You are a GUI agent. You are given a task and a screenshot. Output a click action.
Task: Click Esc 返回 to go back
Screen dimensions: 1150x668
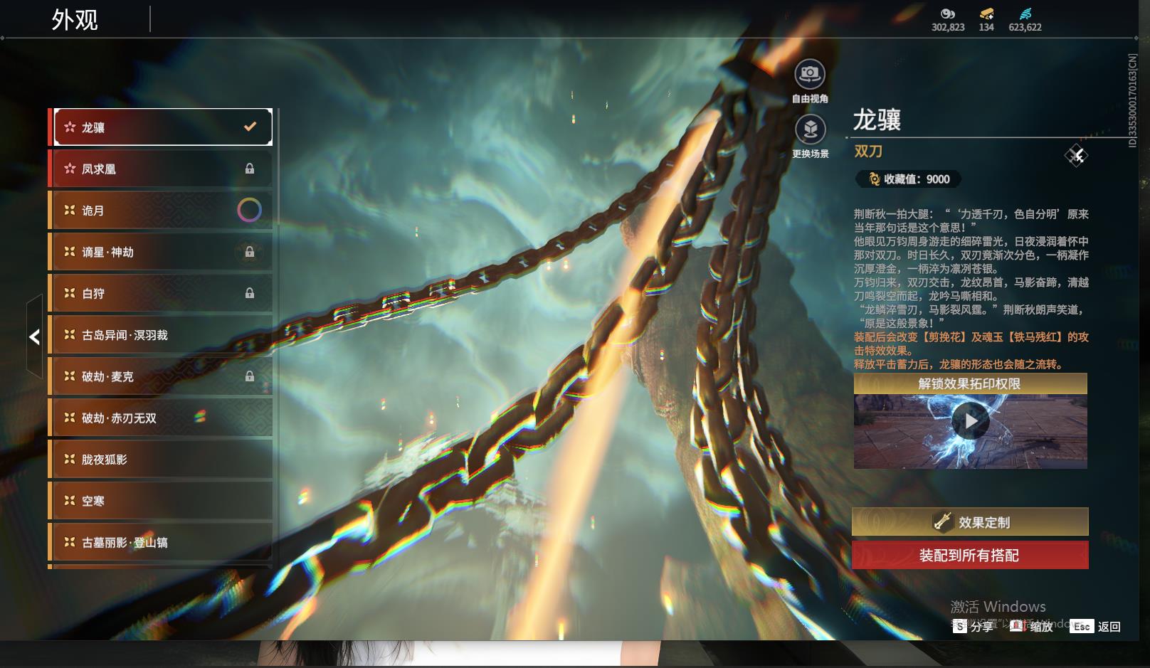[x=1096, y=627]
